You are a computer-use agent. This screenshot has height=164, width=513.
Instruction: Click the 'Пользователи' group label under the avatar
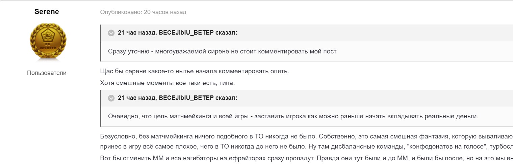point(47,73)
